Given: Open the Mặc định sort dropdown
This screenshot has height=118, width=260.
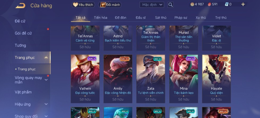Looking at the screenshot, I should (152, 5).
